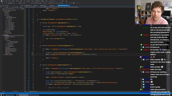Image resolution: width=172 pixels, height=96 pixels.
Task: Click the Visual Studio logo icon
Action: pyautogui.click(x=2, y=1)
